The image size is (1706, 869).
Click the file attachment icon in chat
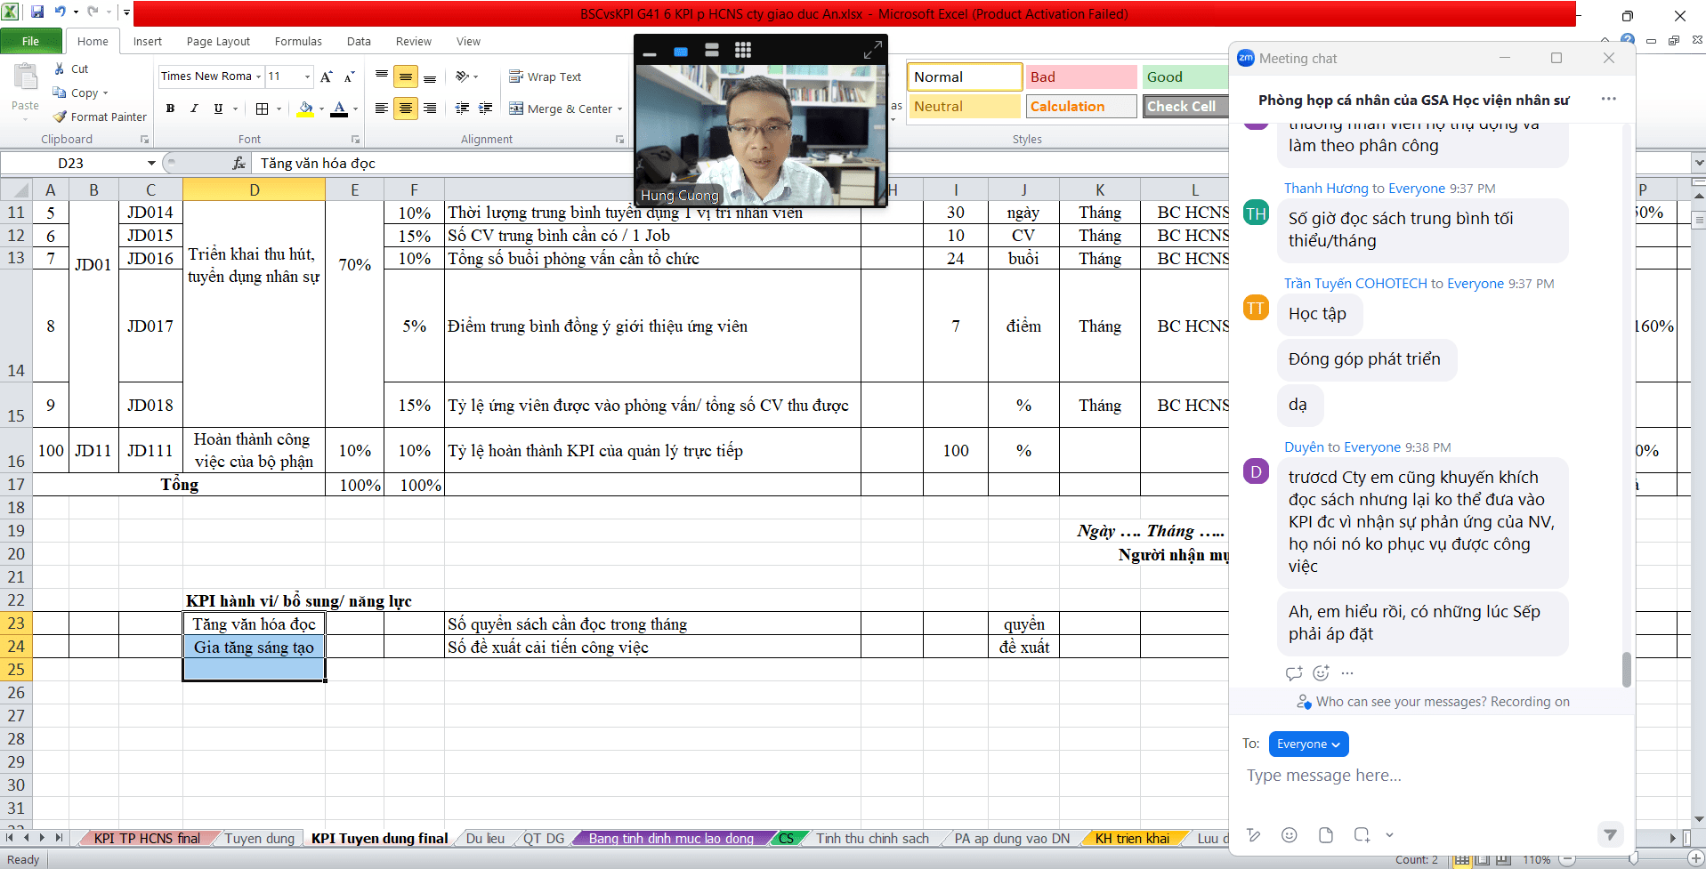(1326, 834)
